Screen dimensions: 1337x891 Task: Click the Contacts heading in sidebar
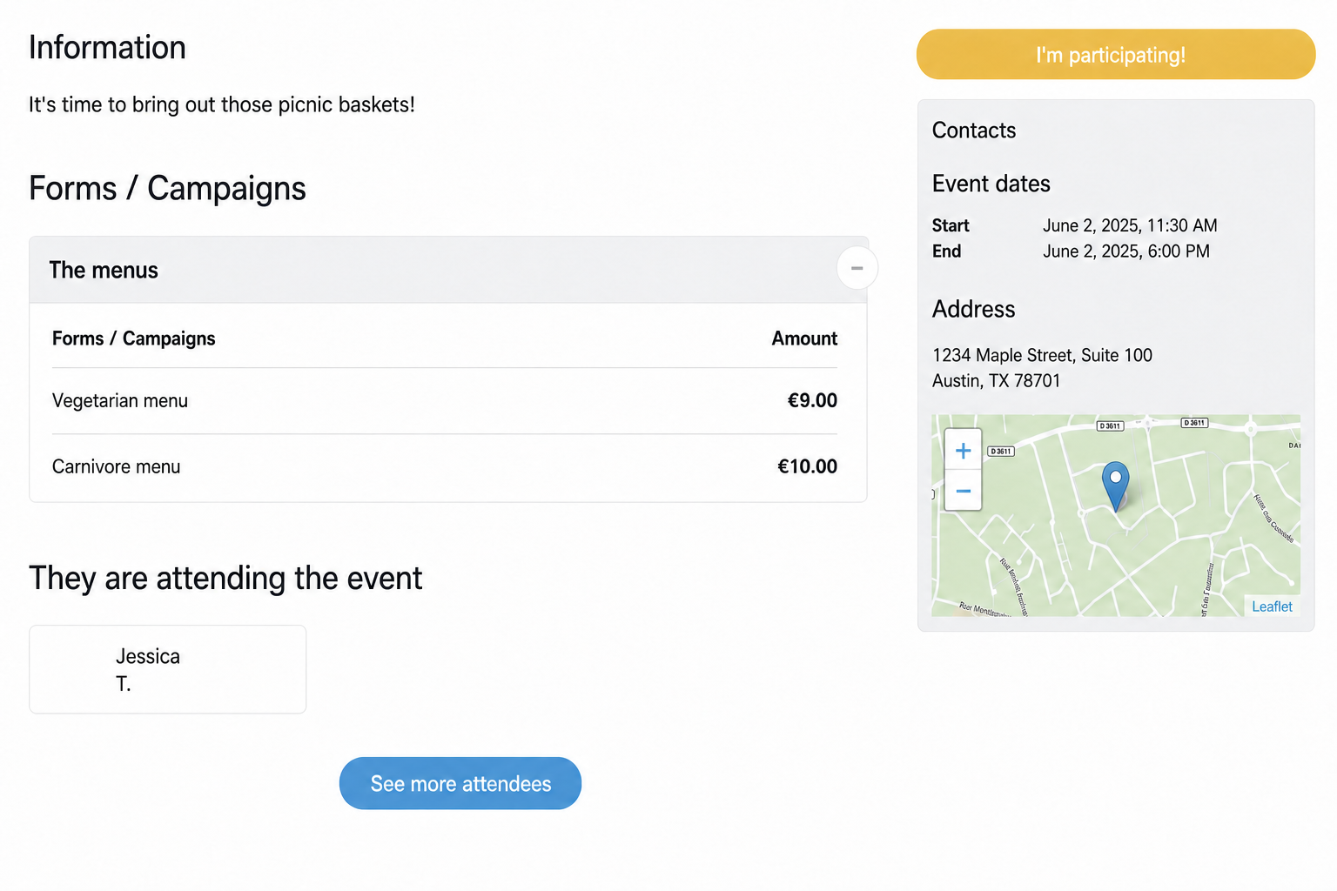point(974,131)
